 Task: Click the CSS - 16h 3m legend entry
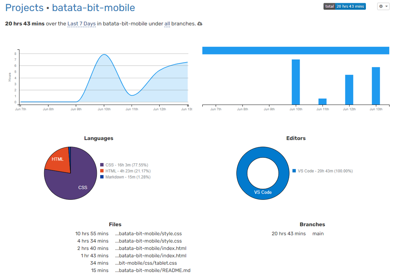[127, 165]
